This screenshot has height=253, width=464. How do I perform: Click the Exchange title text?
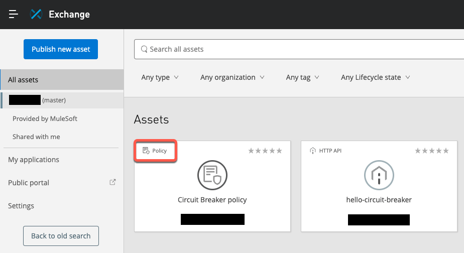[x=69, y=14]
